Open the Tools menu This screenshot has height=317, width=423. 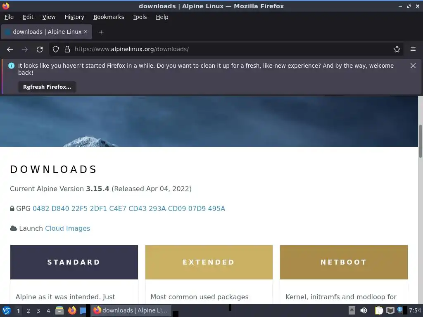[x=140, y=17]
